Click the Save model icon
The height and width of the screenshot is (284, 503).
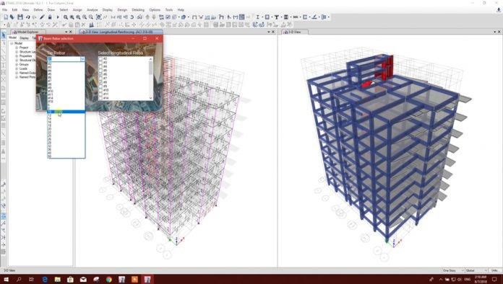pyautogui.click(x=20, y=17)
